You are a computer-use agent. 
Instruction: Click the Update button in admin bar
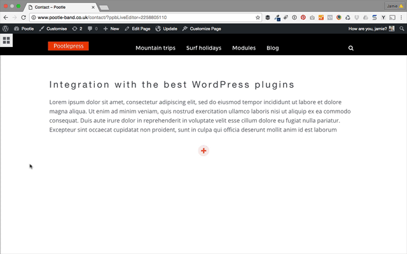166,29
